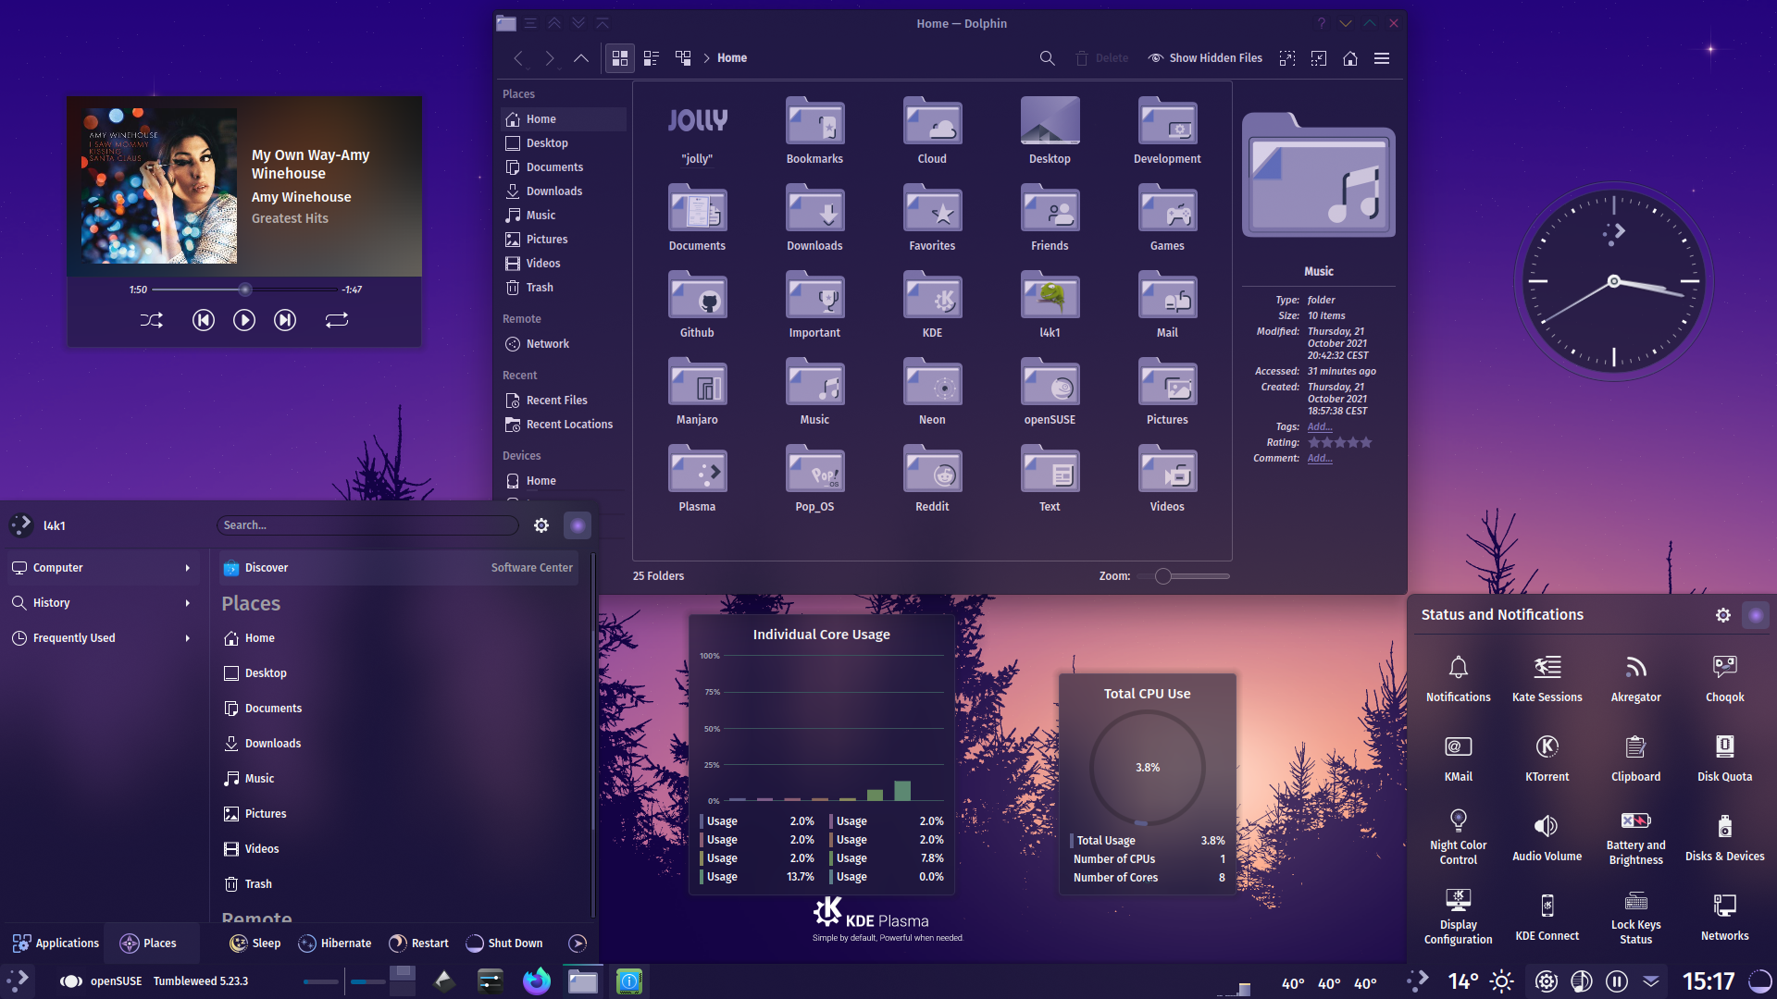Select Desktop in Dolphin Places sidebar

pyautogui.click(x=564, y=143)
